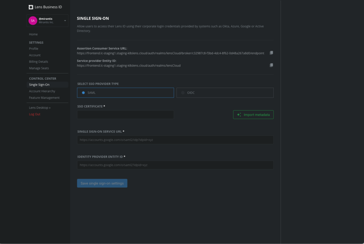The image size is (364, 244).
Task: Click the red Log Out link
Action: tap(35, 114)
